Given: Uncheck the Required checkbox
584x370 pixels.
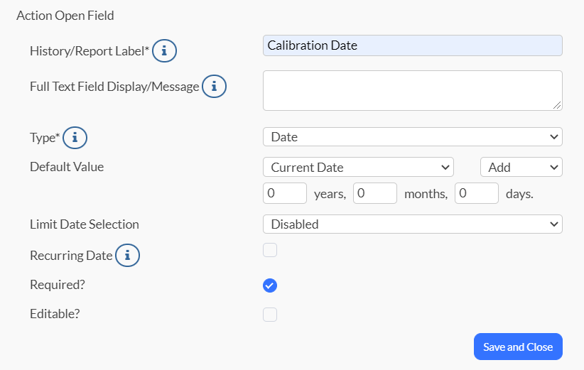Looking at the screenshot, I should [x=270, y=285].
